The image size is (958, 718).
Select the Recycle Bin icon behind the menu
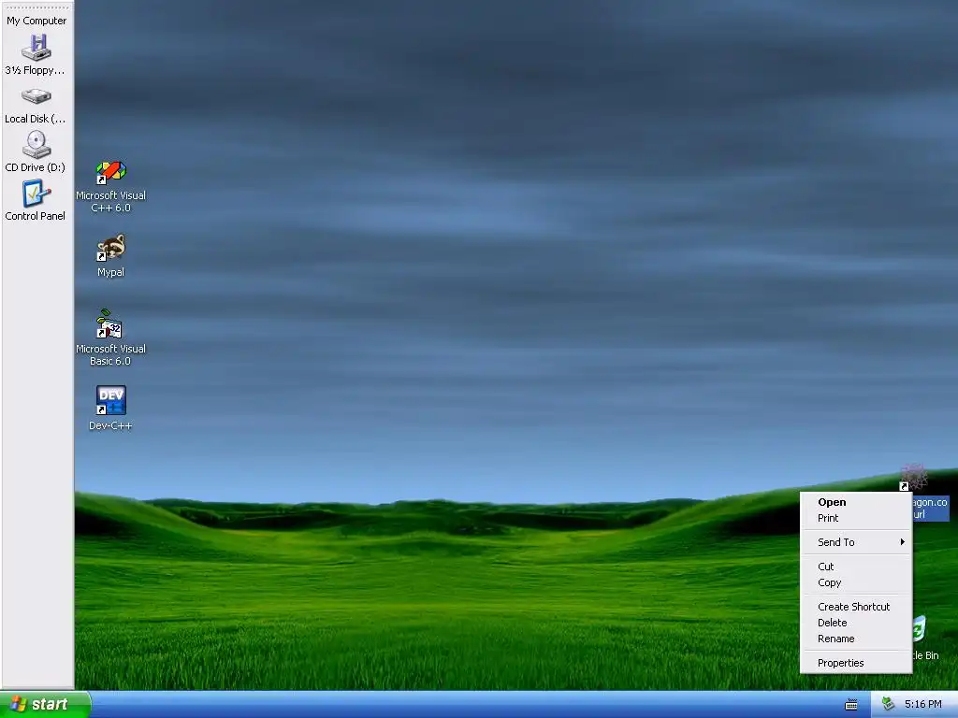coord(920,629)
